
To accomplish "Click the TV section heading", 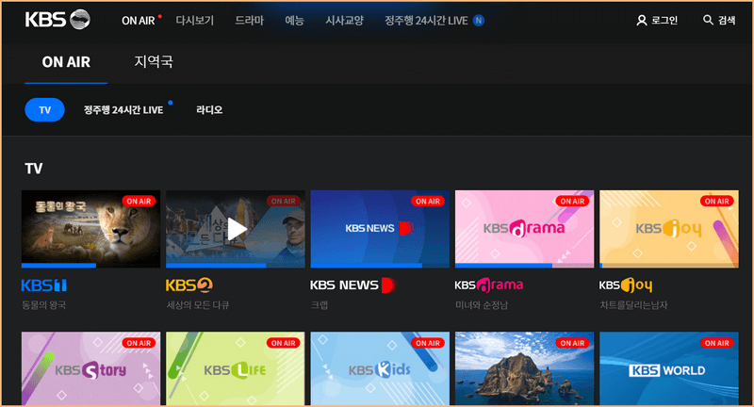I will [34, 169].
